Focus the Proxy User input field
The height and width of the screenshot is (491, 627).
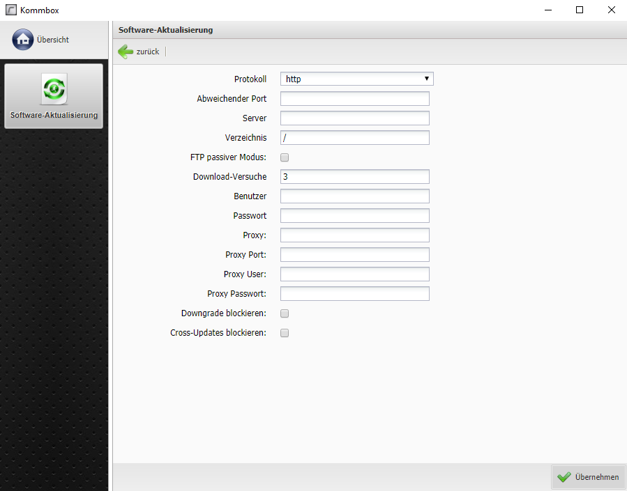(x=354, y=274)
